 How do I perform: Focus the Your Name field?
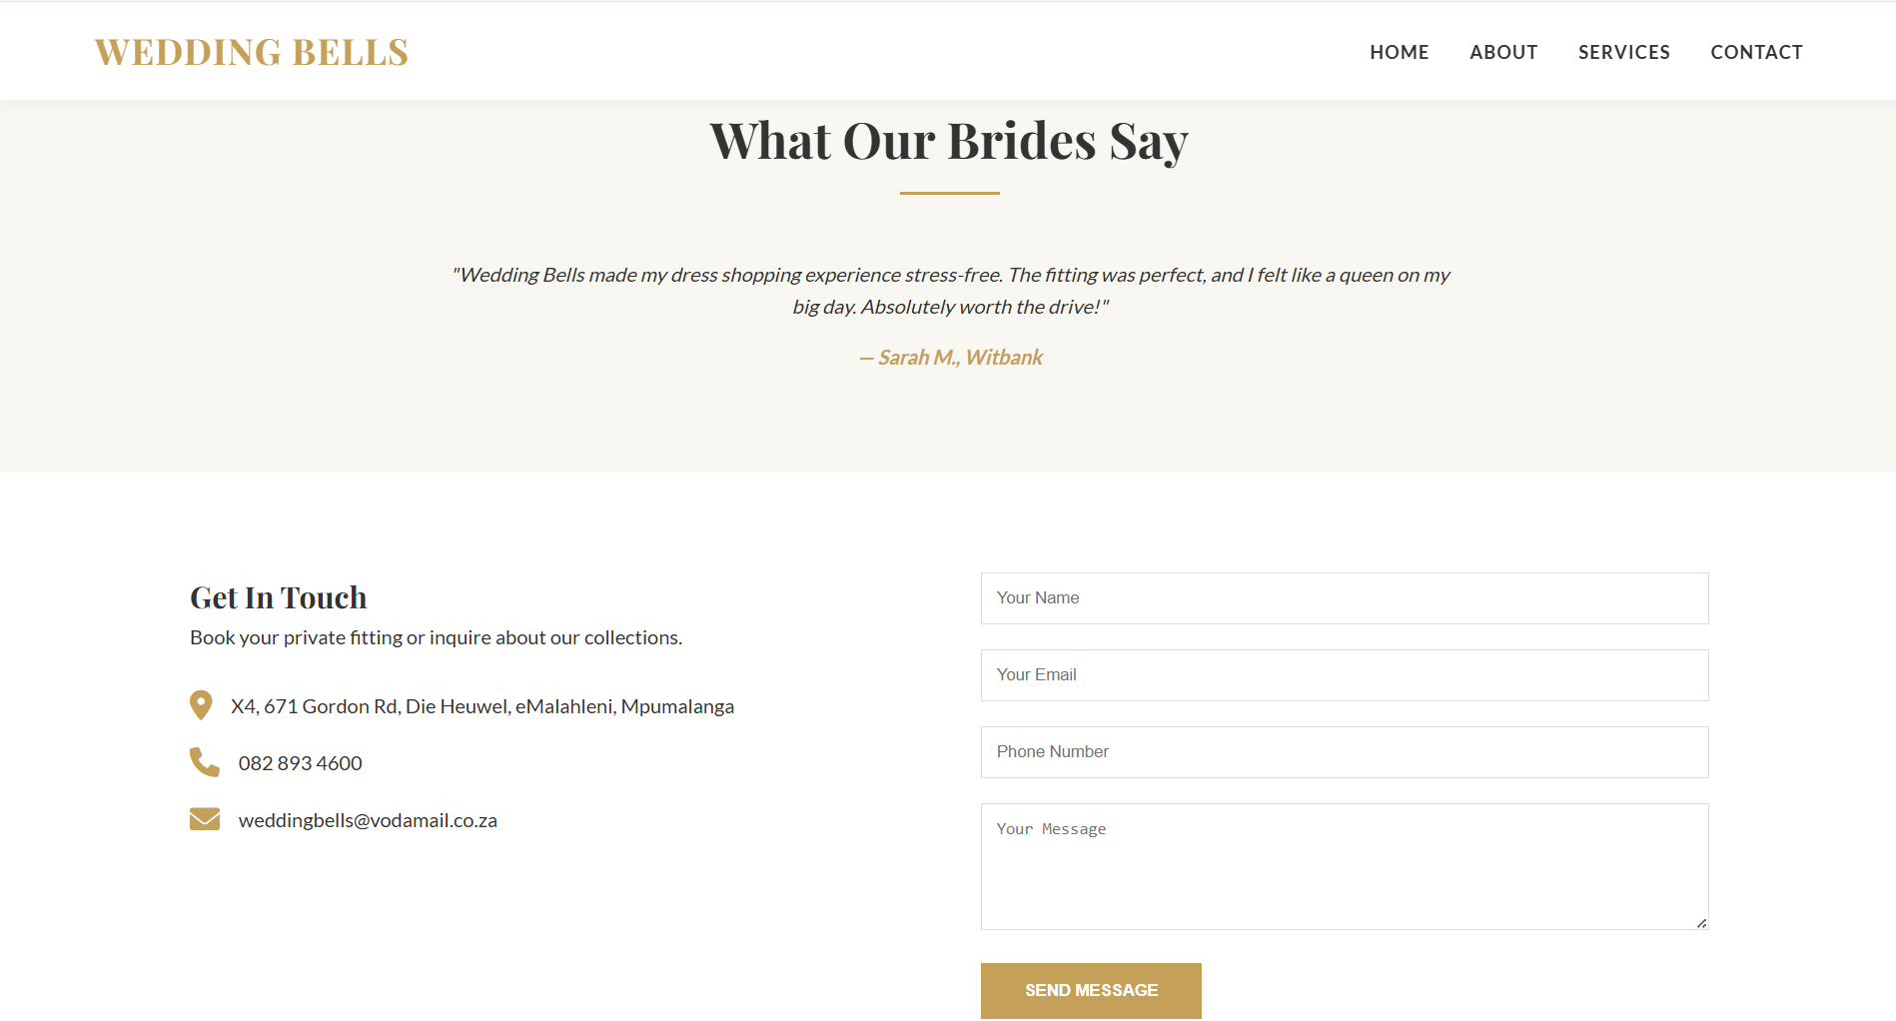click(x=1344, y=598)
